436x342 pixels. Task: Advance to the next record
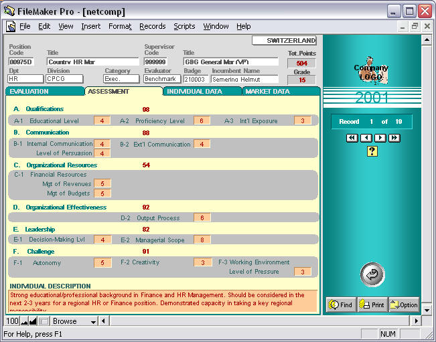coord(380,138)
